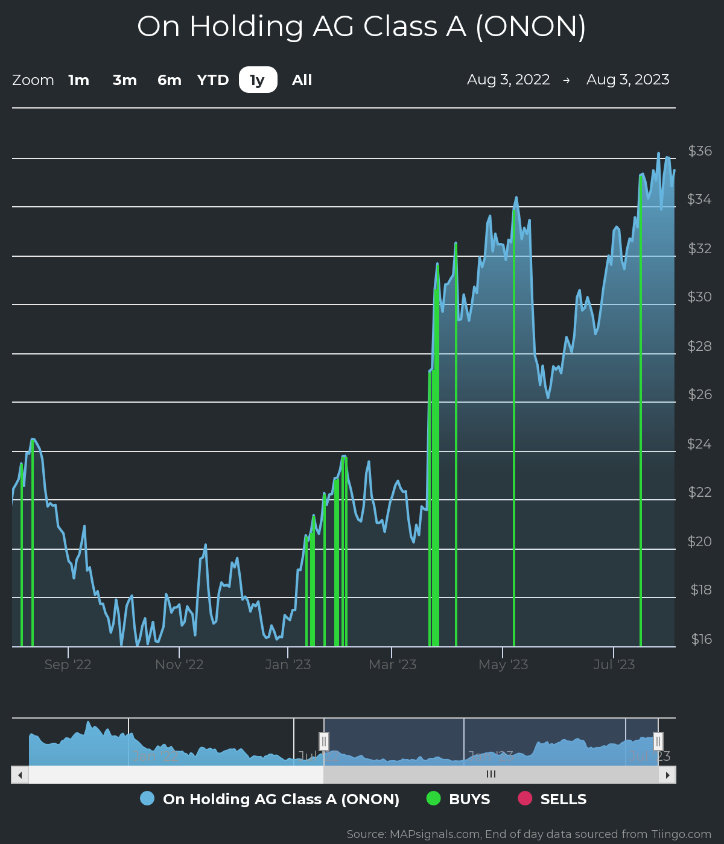724x844 pixels.
Task: Select the 1m zoom range
Action: (x=79, y=80)
